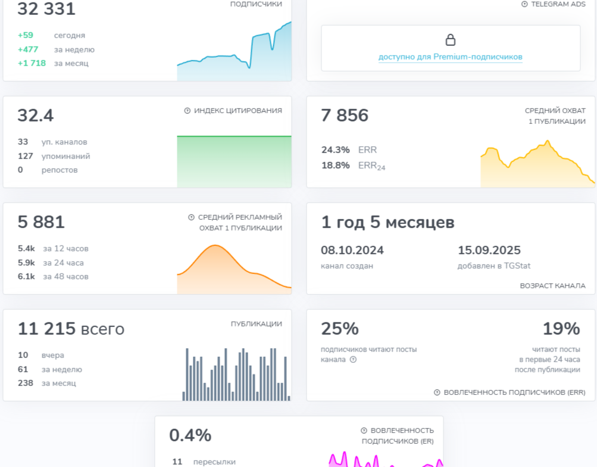Click the gray publications bar chart
Screen dimensions: 597x467
coord(236,375)
